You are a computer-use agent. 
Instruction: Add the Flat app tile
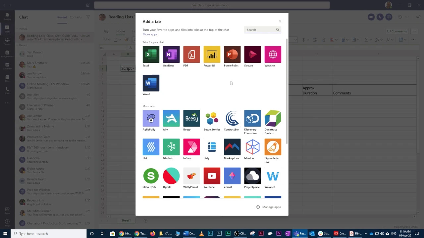tap(151, 147)
